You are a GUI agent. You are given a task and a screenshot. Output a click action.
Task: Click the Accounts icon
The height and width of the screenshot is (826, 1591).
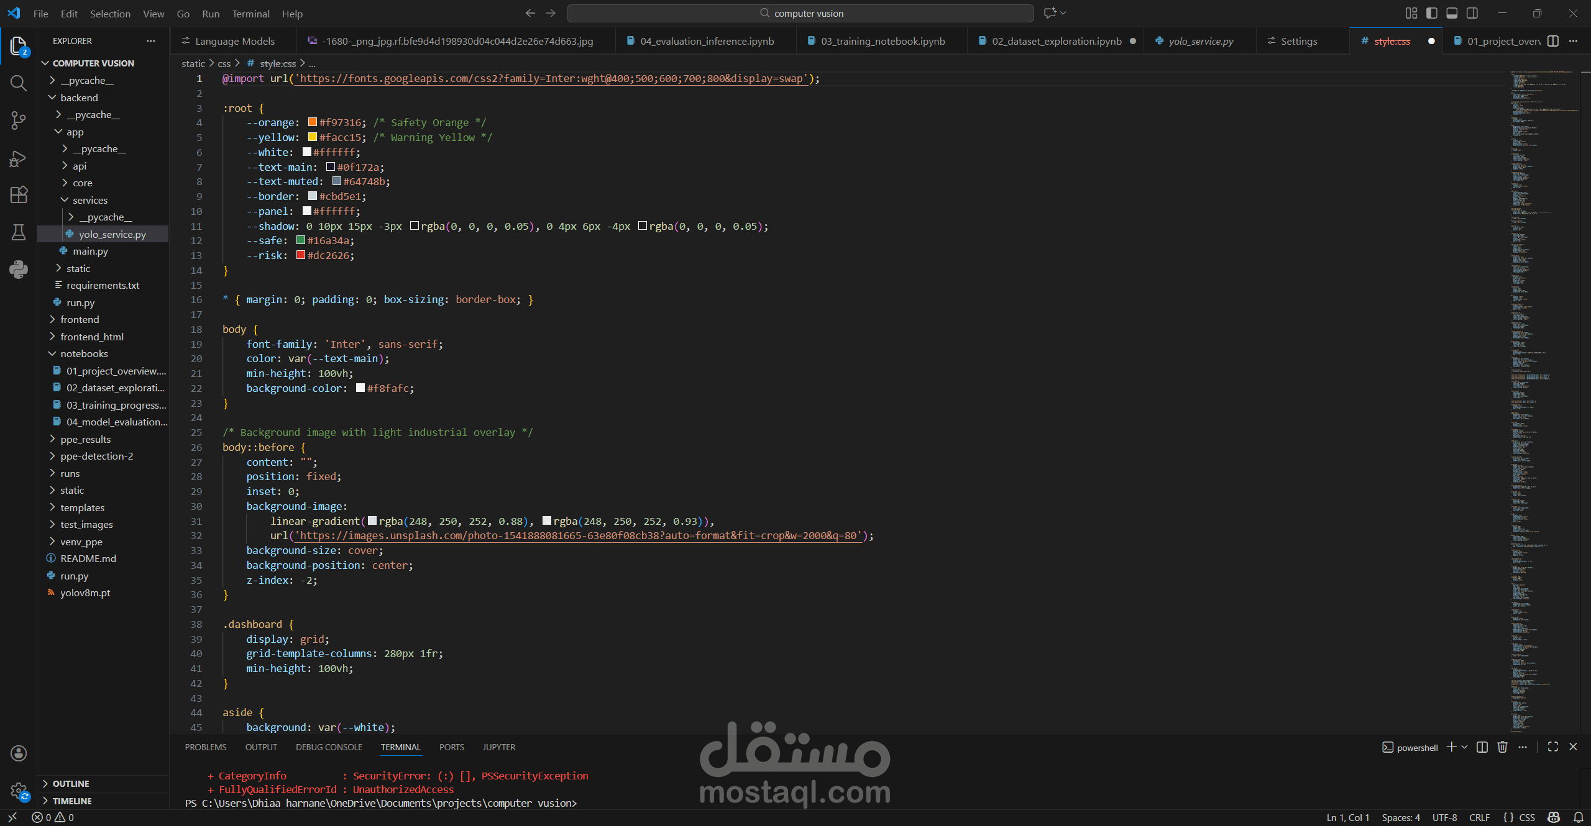click(x=19, y=753)
